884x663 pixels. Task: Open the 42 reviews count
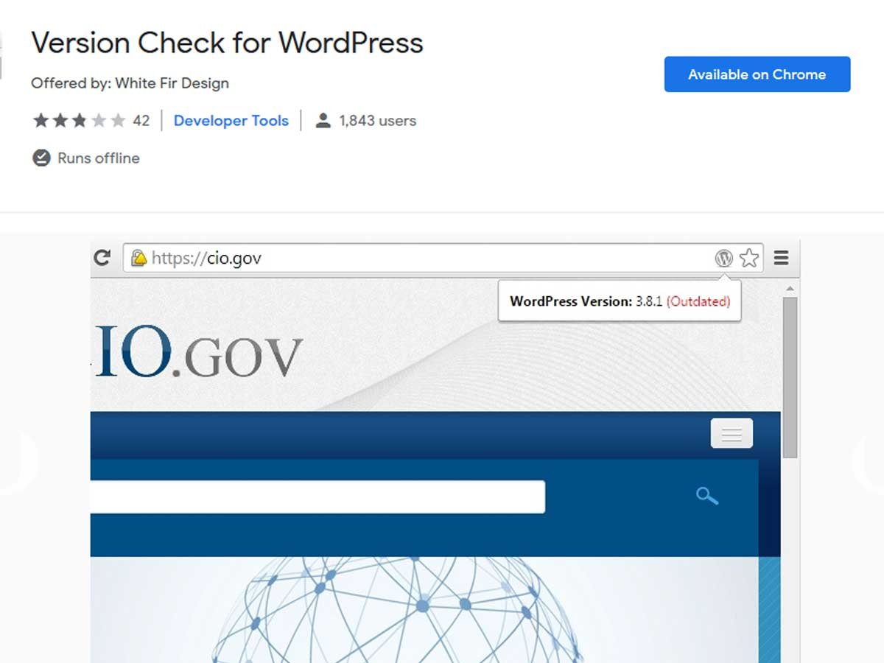pos(141,121)
